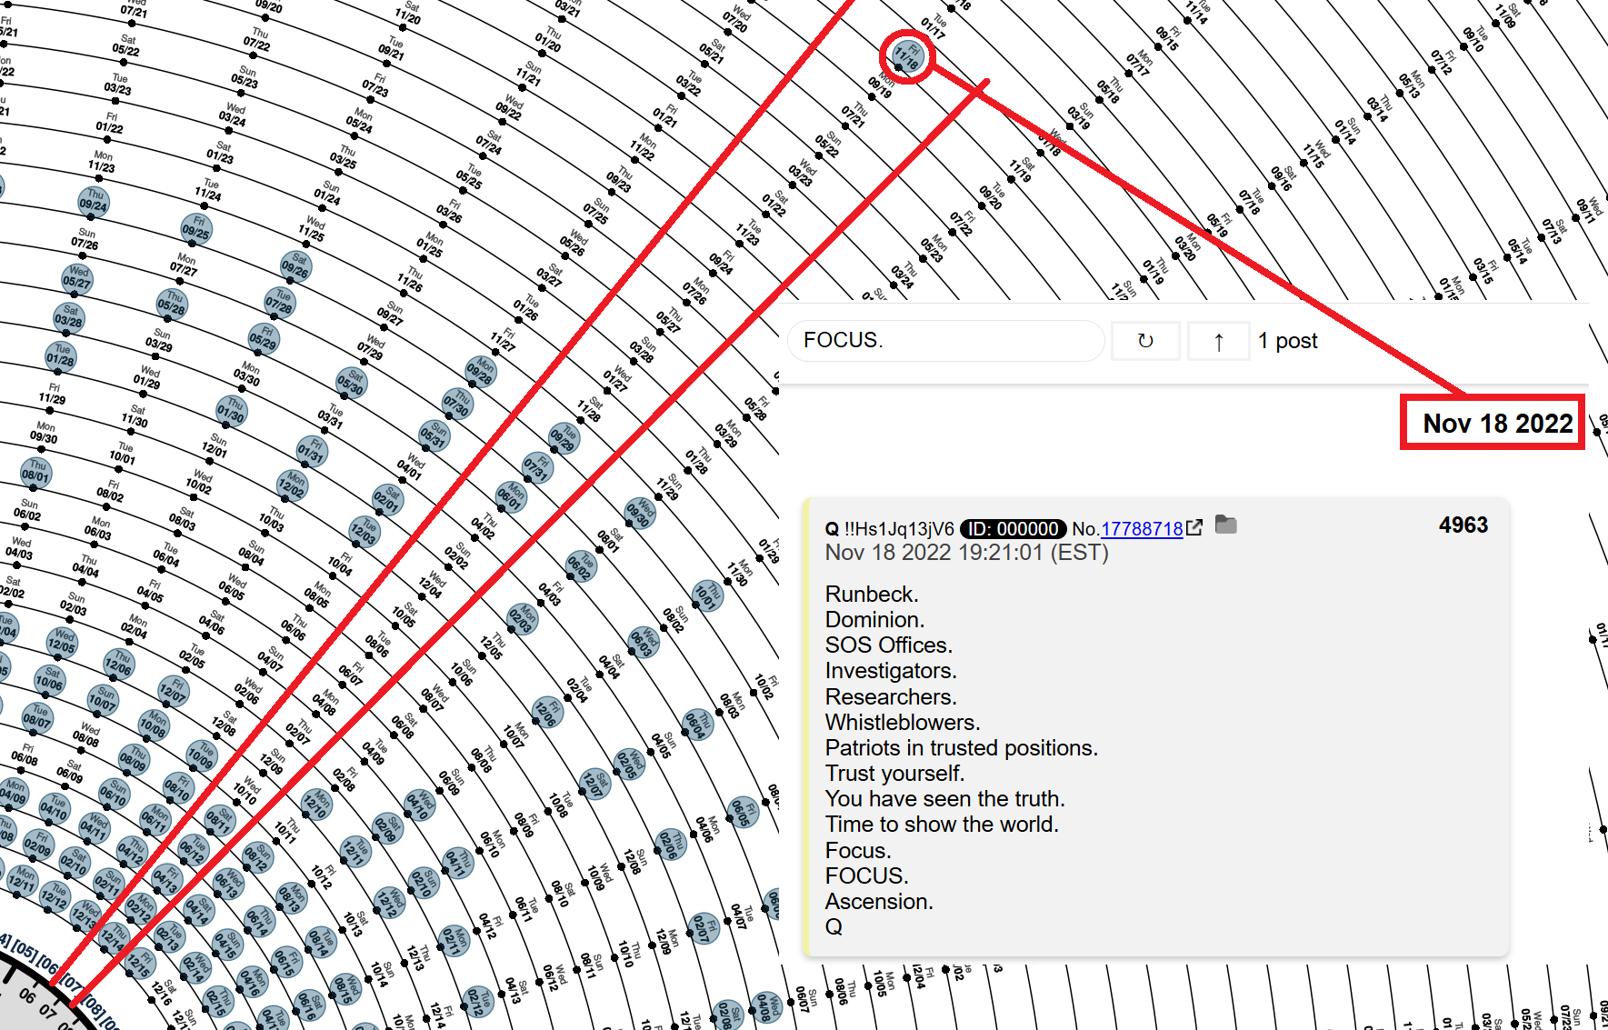Select the Fri 06/05 highlighted marker
This screenshot has height=1030, width=1608.
(744, 811)
